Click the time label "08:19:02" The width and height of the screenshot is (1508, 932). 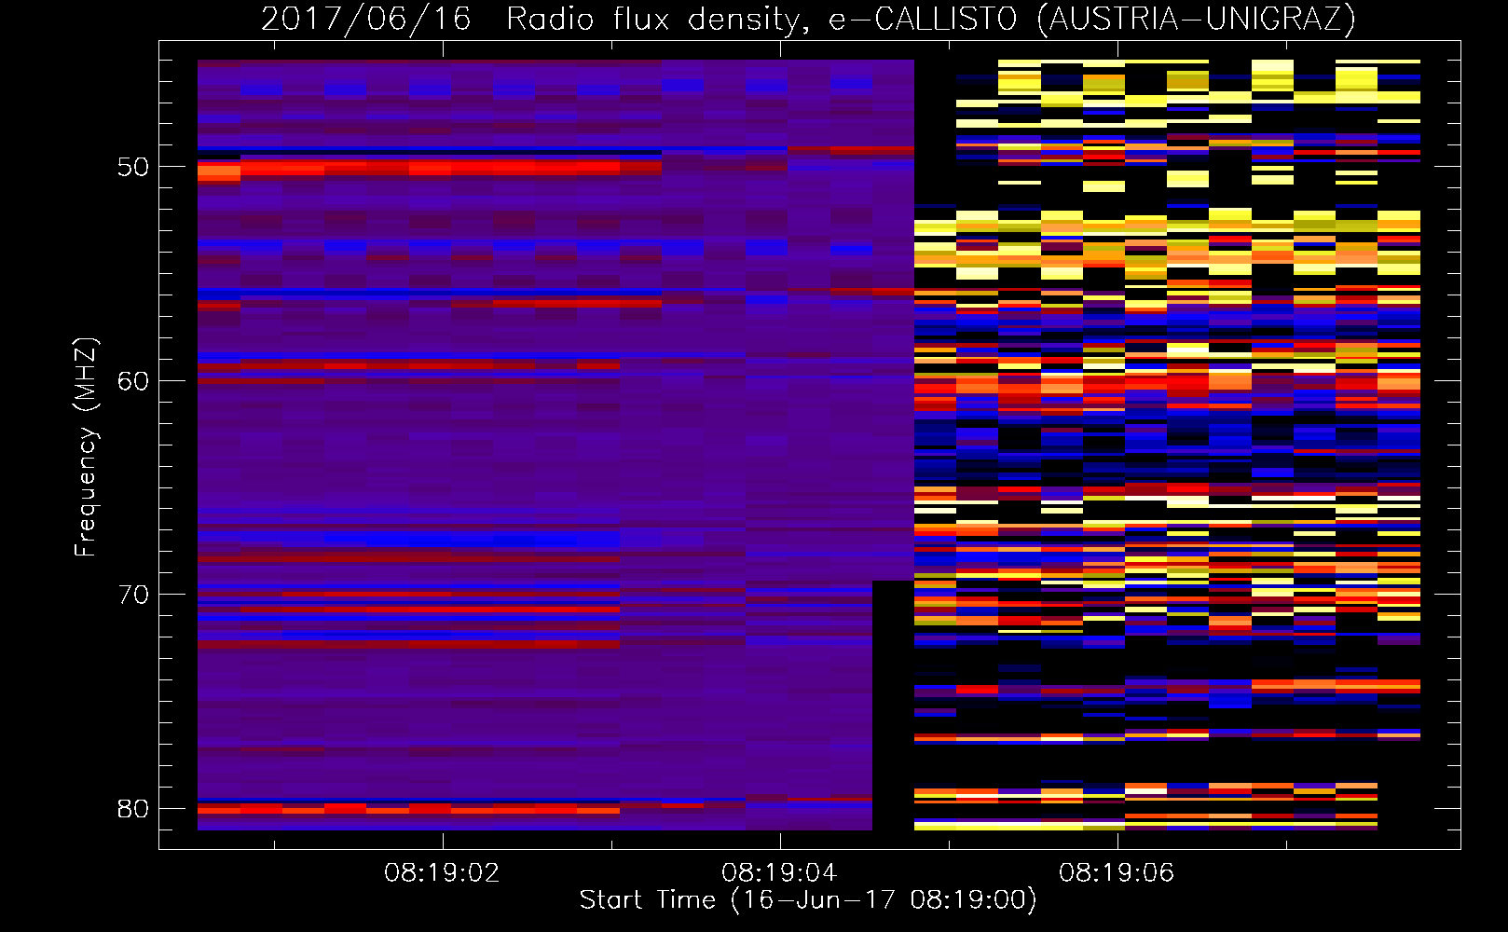(x=442, y=873)
